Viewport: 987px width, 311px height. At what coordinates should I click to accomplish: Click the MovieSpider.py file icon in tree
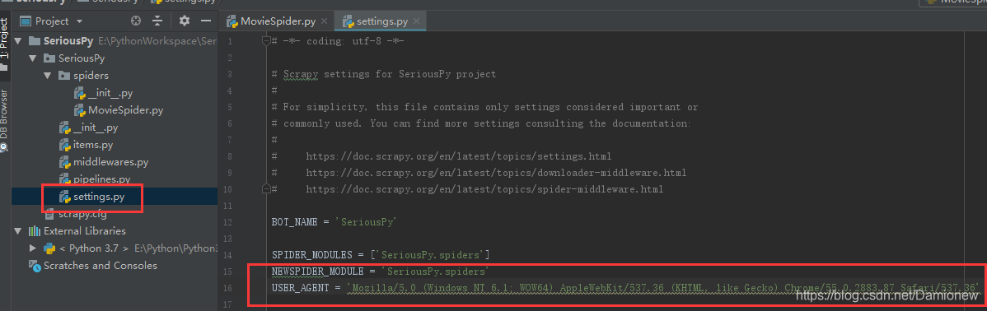pyautogui.click(x=79, y=110)
